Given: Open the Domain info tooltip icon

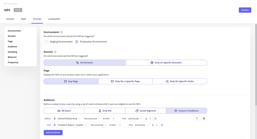Looking at the screenshot, I should (55, 52).
